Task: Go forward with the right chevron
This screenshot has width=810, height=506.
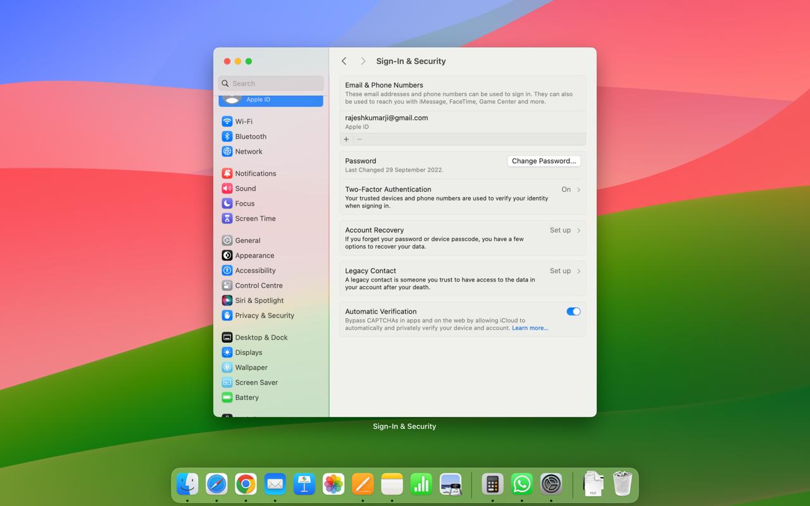Action: (x=363, y=61)
